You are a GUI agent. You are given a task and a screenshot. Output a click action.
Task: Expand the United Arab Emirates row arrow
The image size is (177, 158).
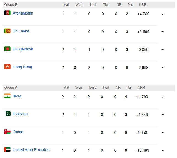pos(162,151)
